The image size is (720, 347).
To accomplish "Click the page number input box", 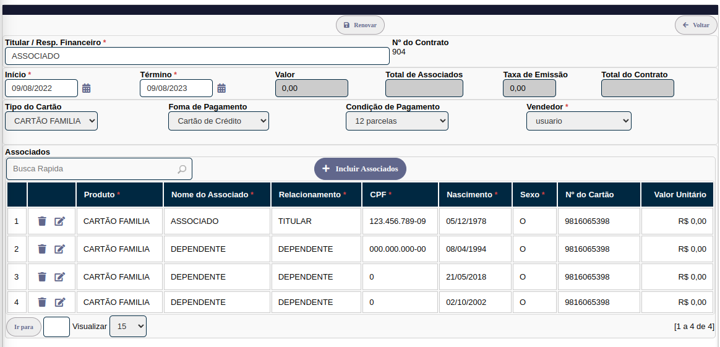I will click(x=56, y=327).
